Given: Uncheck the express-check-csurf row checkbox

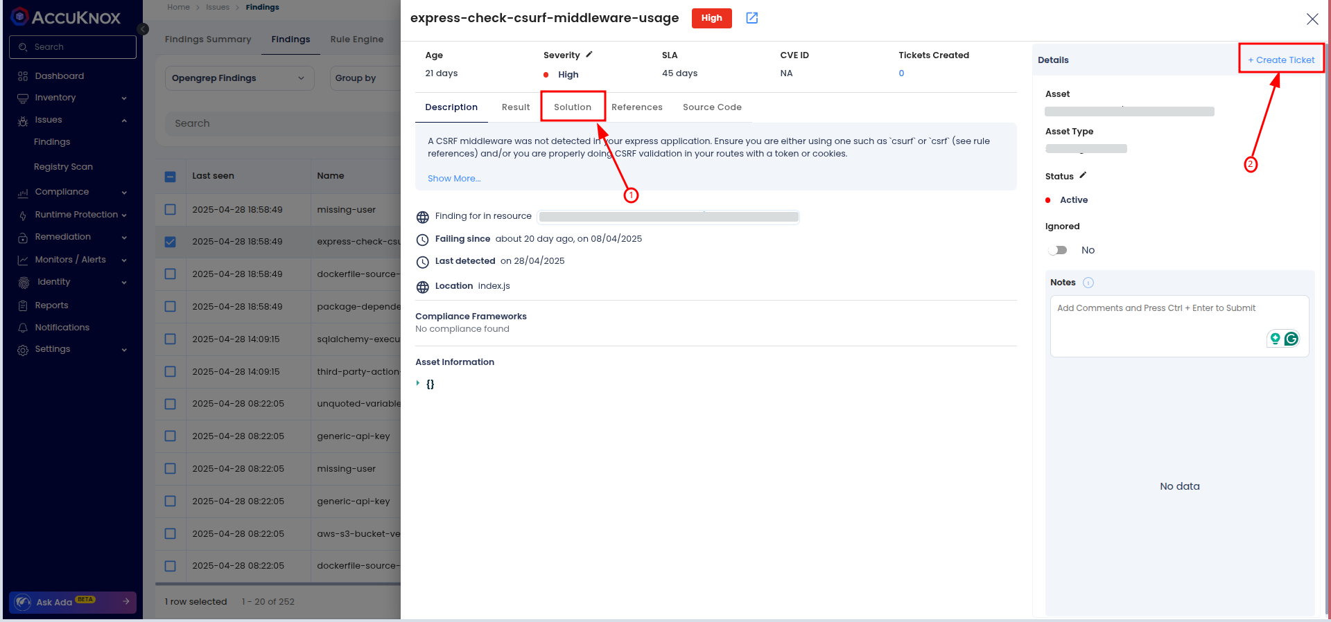Looking at the screenshot, I should coord(171,242).
